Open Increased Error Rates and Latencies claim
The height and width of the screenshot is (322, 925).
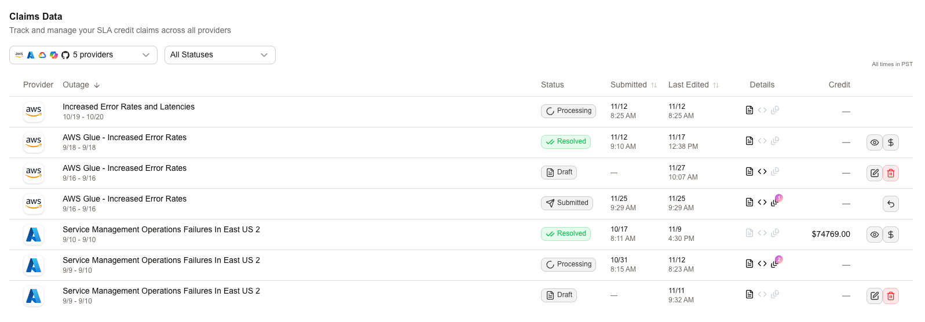tap(129, 107)
